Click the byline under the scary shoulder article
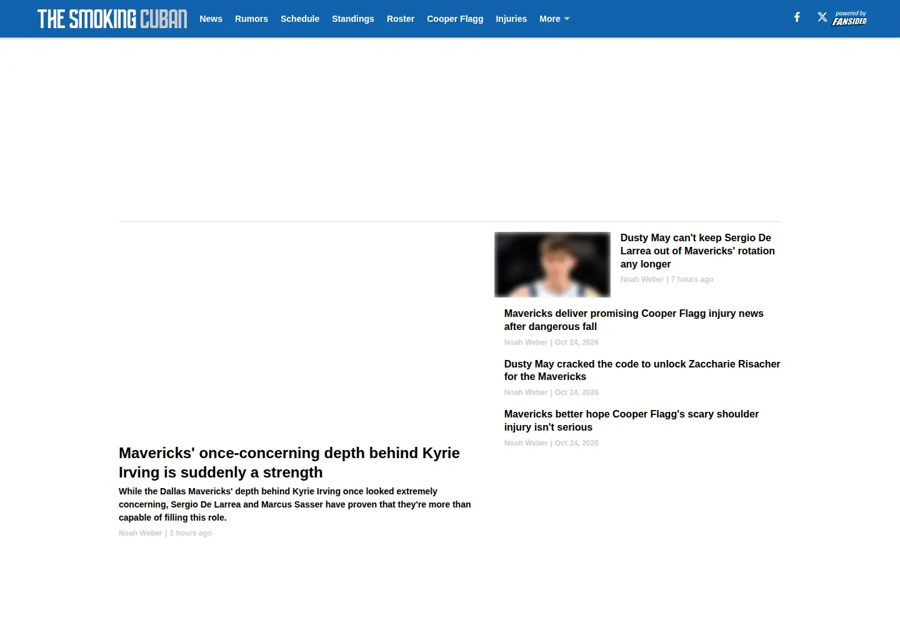The height and width of the screenshot is (625, 900). pos(551,443)
